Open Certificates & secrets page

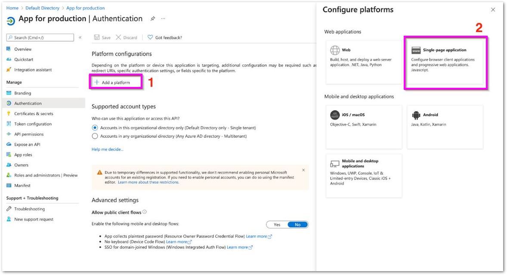click(34, 114)
